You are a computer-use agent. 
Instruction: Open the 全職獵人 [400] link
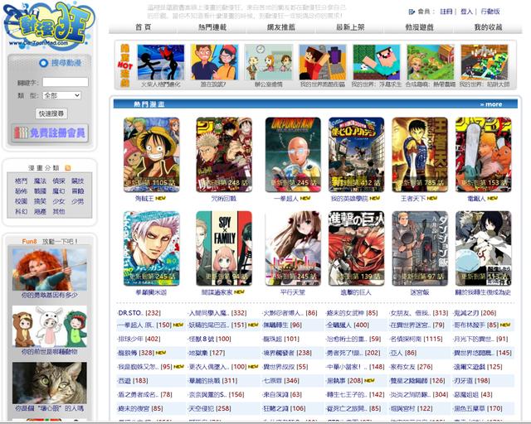[x=348, y=325]
